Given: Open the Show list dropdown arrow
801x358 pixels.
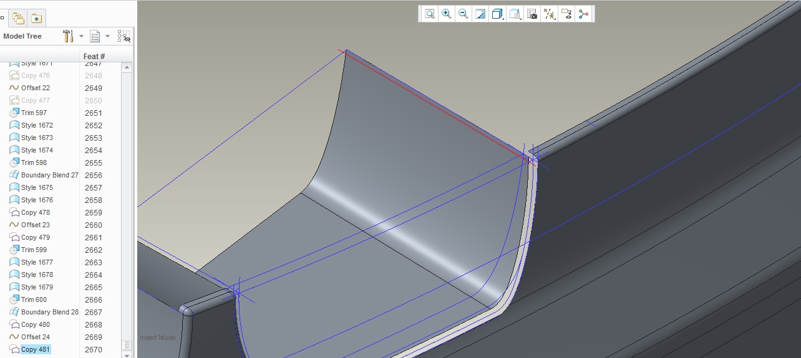Looking at the screenshot, I should (x=107, y=36).
